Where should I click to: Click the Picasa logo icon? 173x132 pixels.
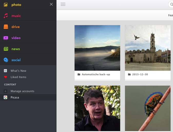(5, 97)
